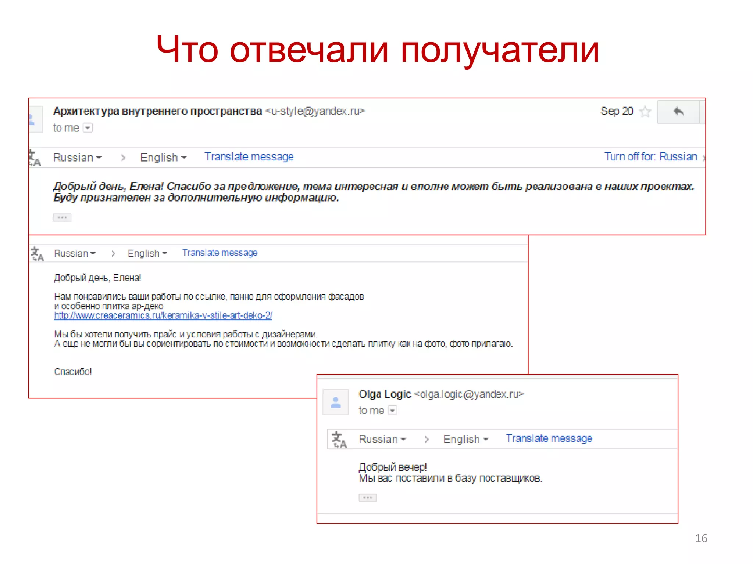Click Translate message in the first email

(x=249, y=157)
